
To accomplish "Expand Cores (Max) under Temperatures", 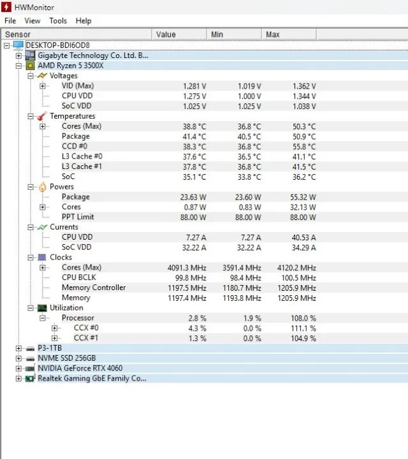I will tap(43, 126).
